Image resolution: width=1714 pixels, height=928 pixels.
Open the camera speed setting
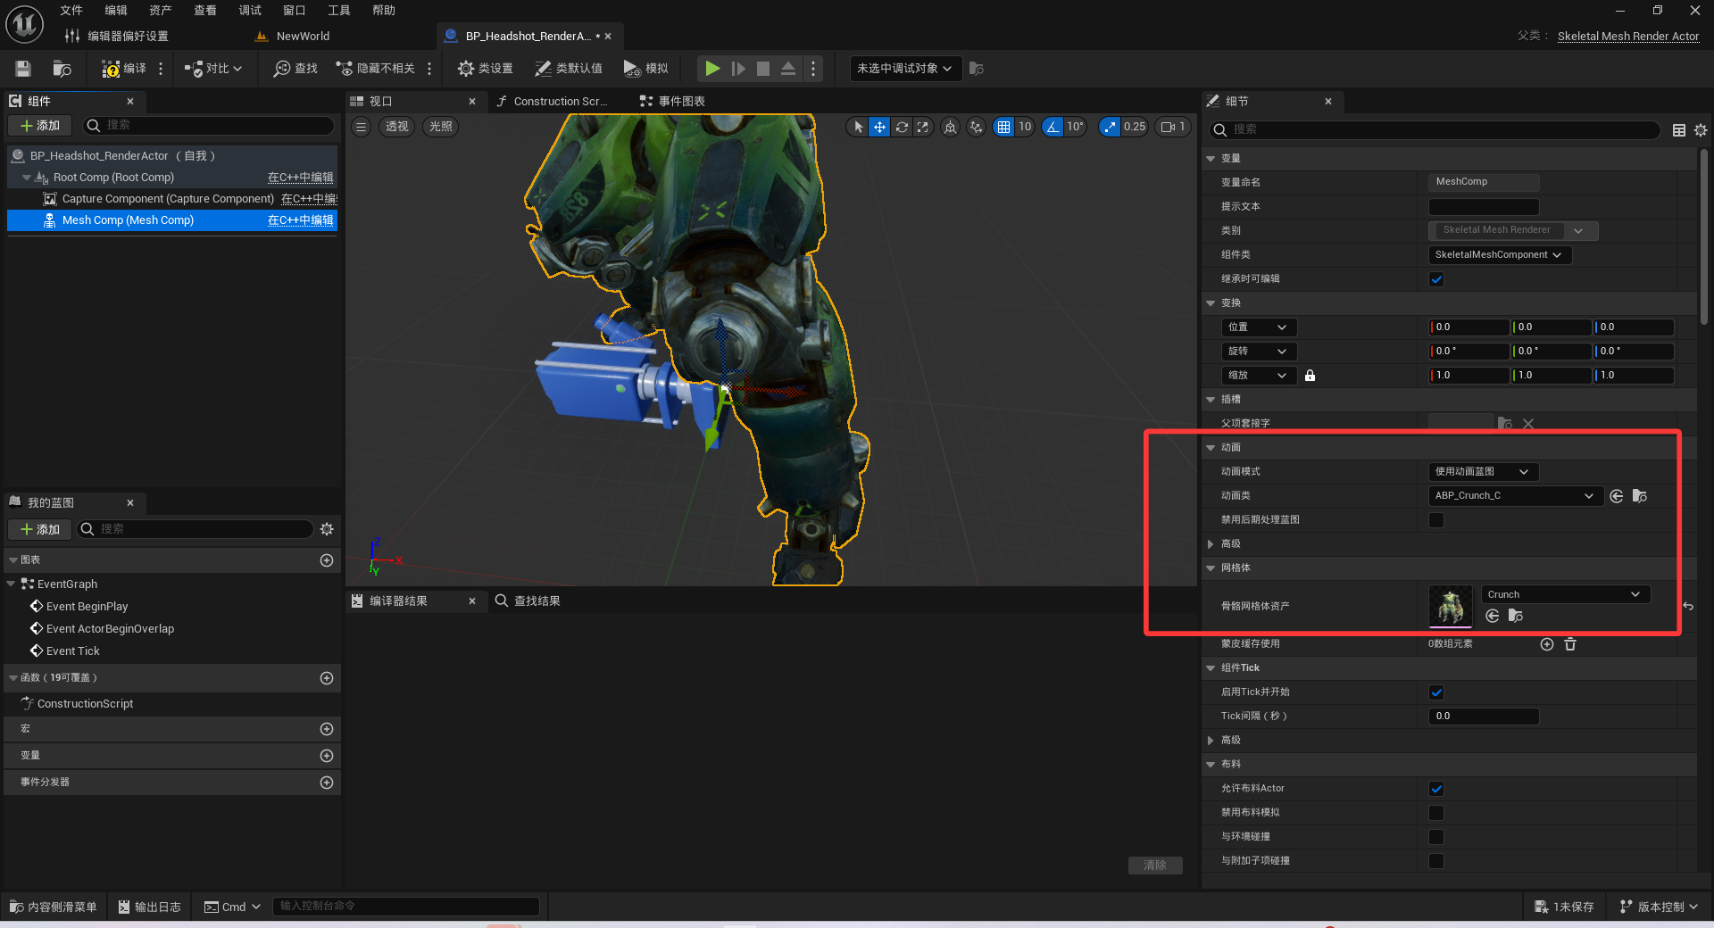click(1172, 127)
